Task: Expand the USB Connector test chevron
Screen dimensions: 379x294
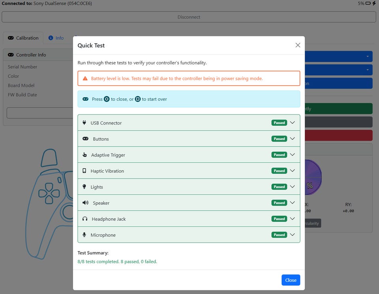Action: point(292,122)
